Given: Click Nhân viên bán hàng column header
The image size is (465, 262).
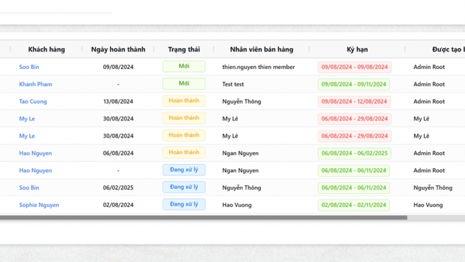Looking at the screenshot, I should tap(262, 49).
